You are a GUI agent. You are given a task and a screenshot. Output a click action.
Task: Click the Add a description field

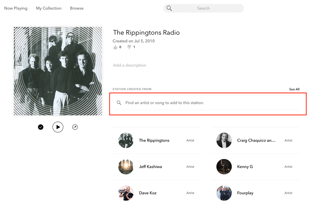point(129,65)
